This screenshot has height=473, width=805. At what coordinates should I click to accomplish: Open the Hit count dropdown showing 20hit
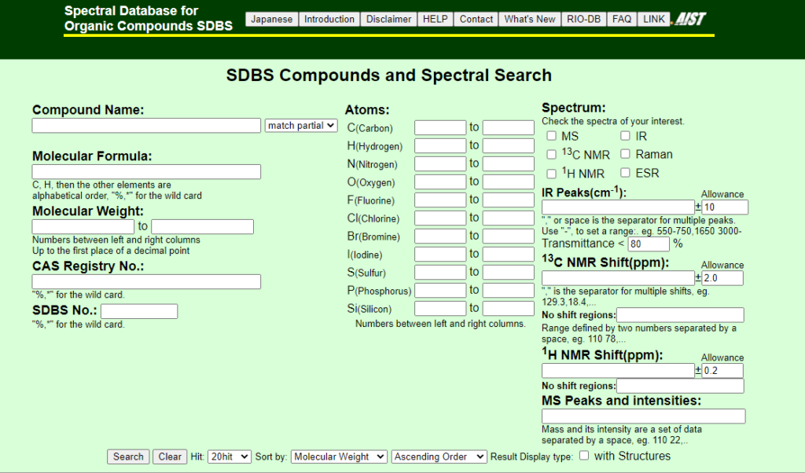click(228, 456)
